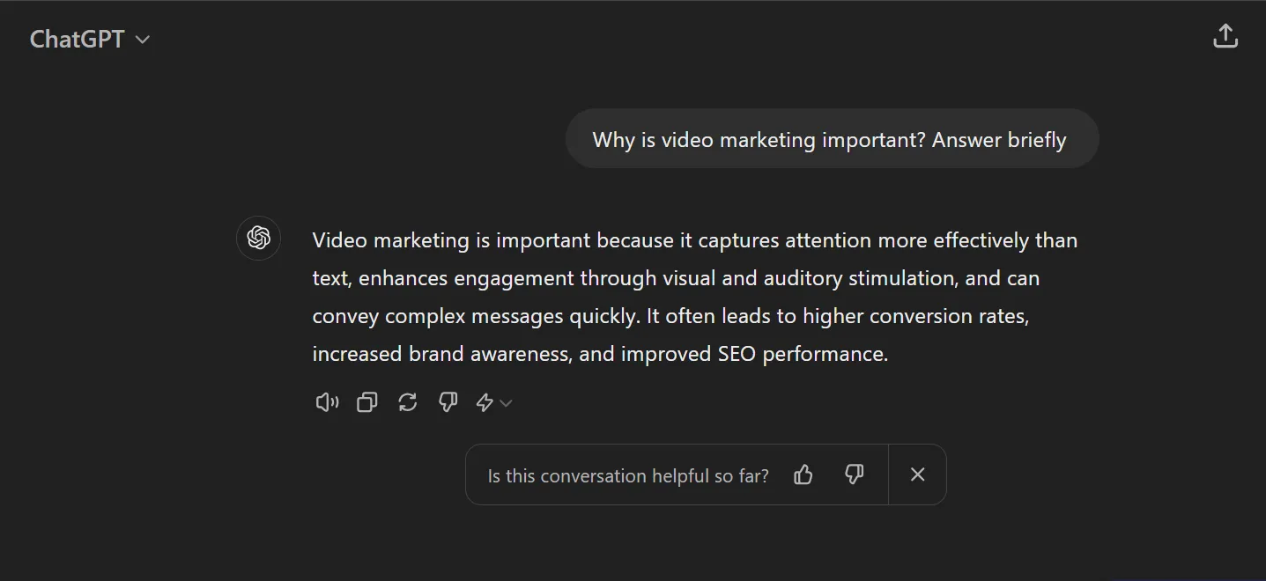Click the response line starting "Video marketing is"

695,240
